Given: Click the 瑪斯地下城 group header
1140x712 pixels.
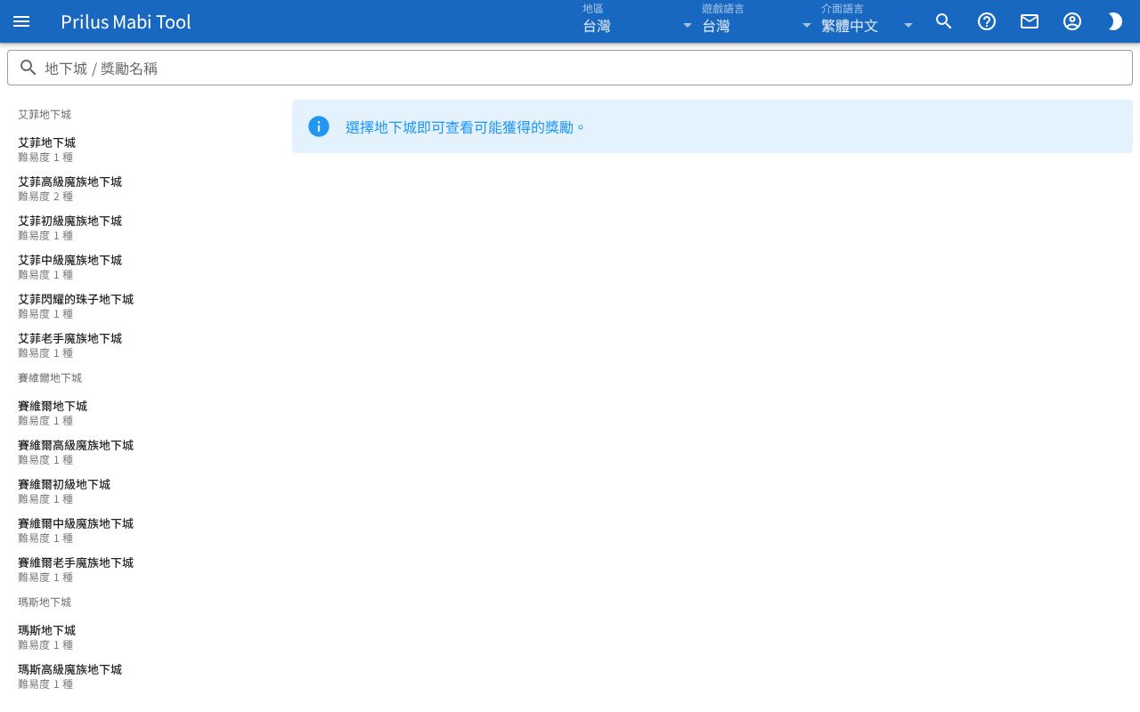Looking at the screenshot, I should pos(45,603).
